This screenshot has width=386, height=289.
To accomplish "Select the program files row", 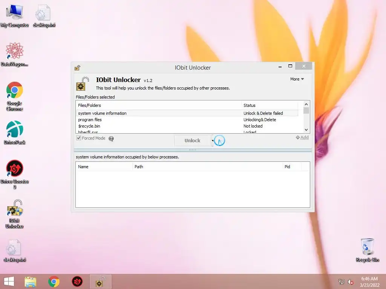I will click(187, 120).
